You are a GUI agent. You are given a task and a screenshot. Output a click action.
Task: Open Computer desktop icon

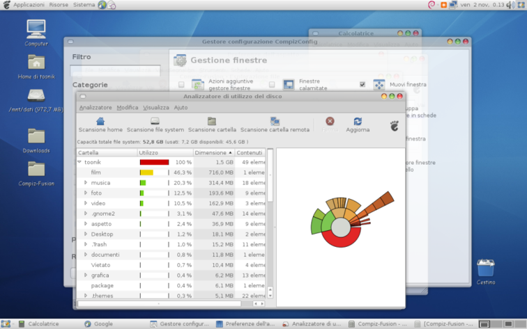pos(36,29)
